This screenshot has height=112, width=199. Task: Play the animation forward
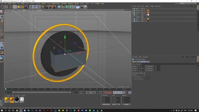(91, 93)
